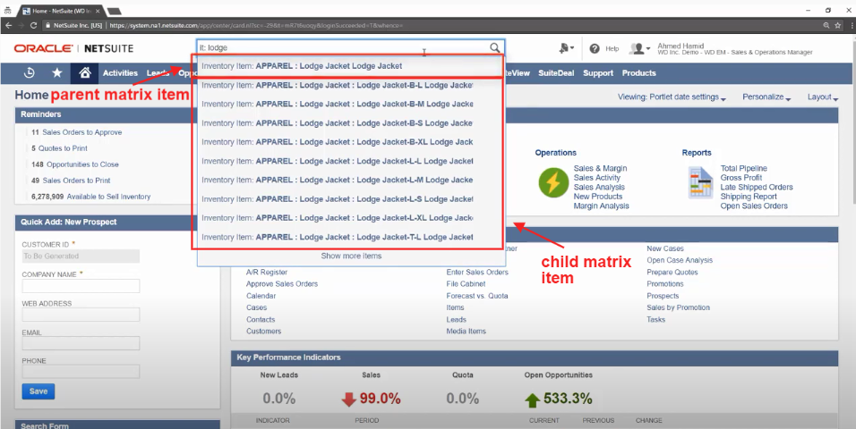This screenshot has width=856, height=429.
Task: Open the Sales by Promotion link
Action: [x=678, y=307]
